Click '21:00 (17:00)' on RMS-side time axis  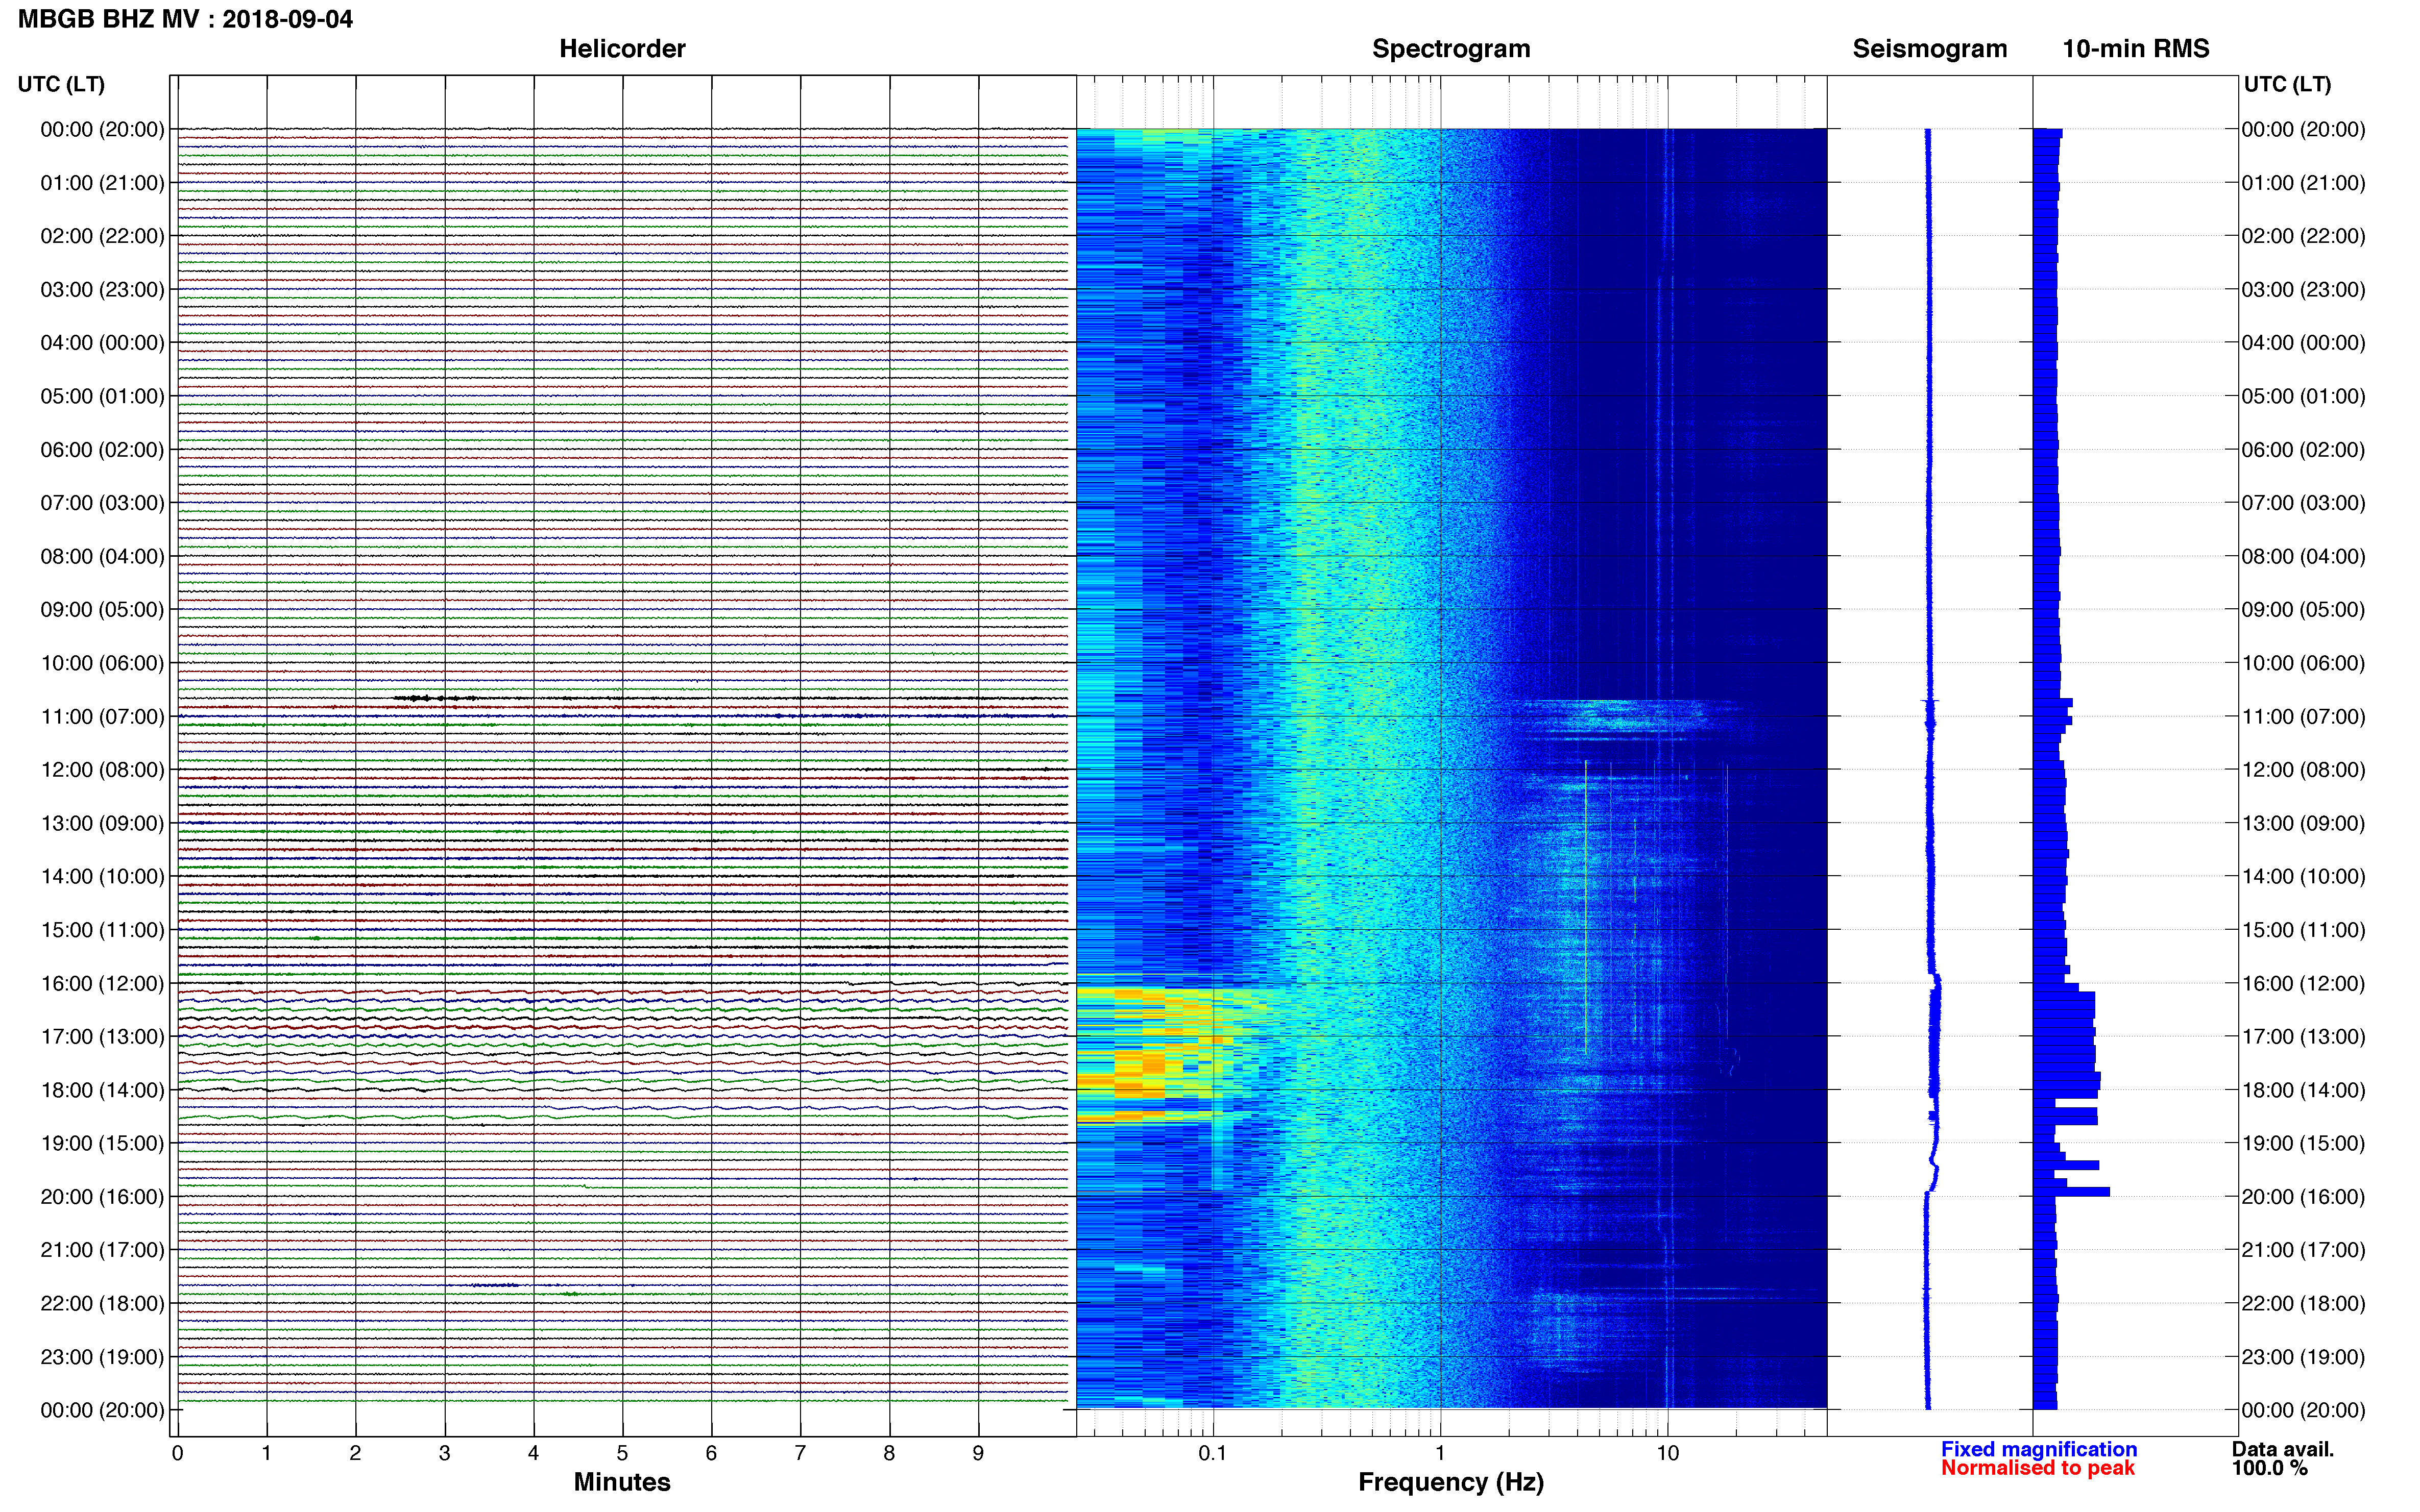[x=2303, y=1250]
